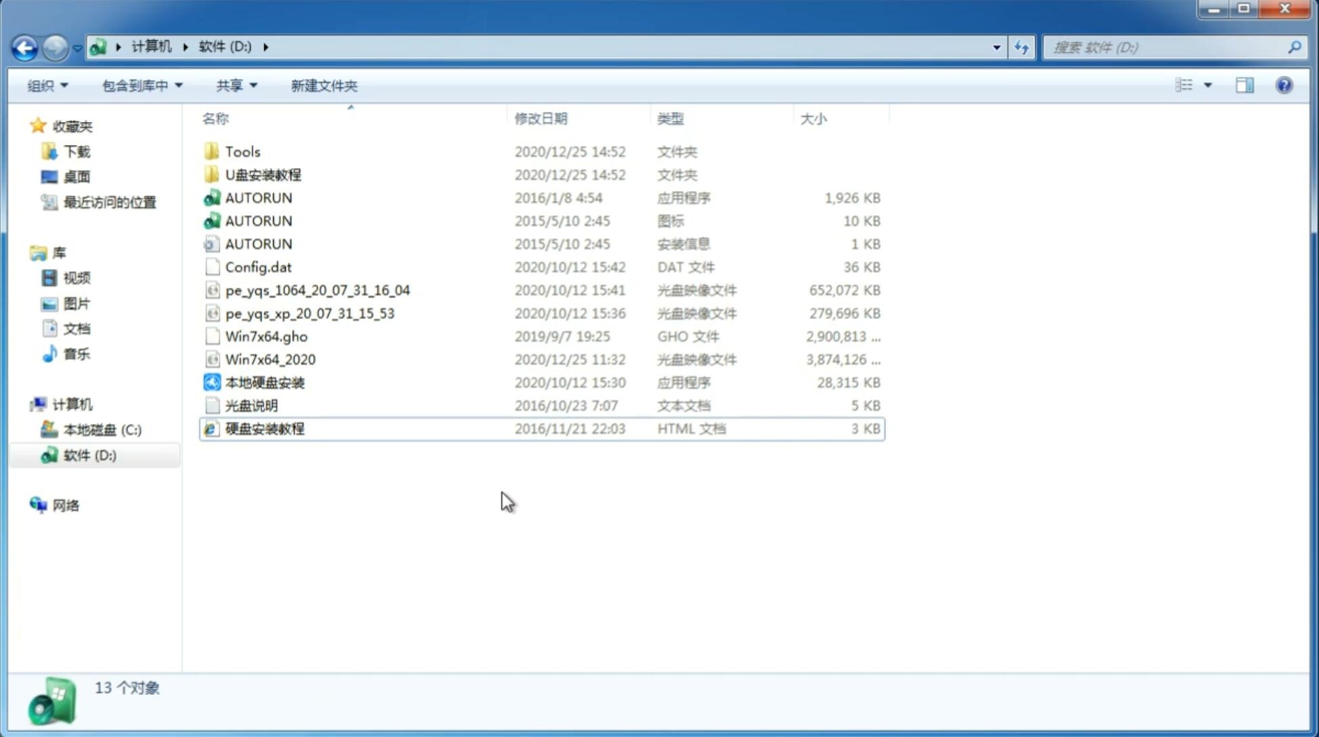
Task: Open Win7x64_2020 disc image file
Action: click(270, 358)
